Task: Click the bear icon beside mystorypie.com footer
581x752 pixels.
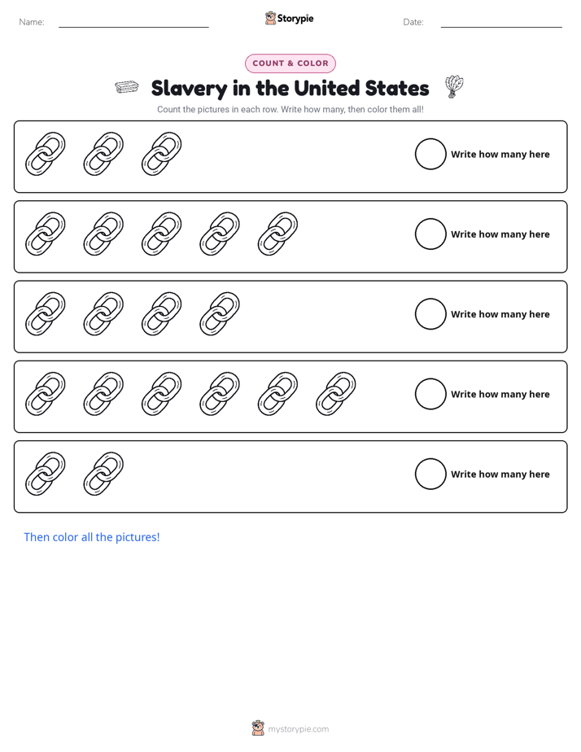Action: pos(258,728)
